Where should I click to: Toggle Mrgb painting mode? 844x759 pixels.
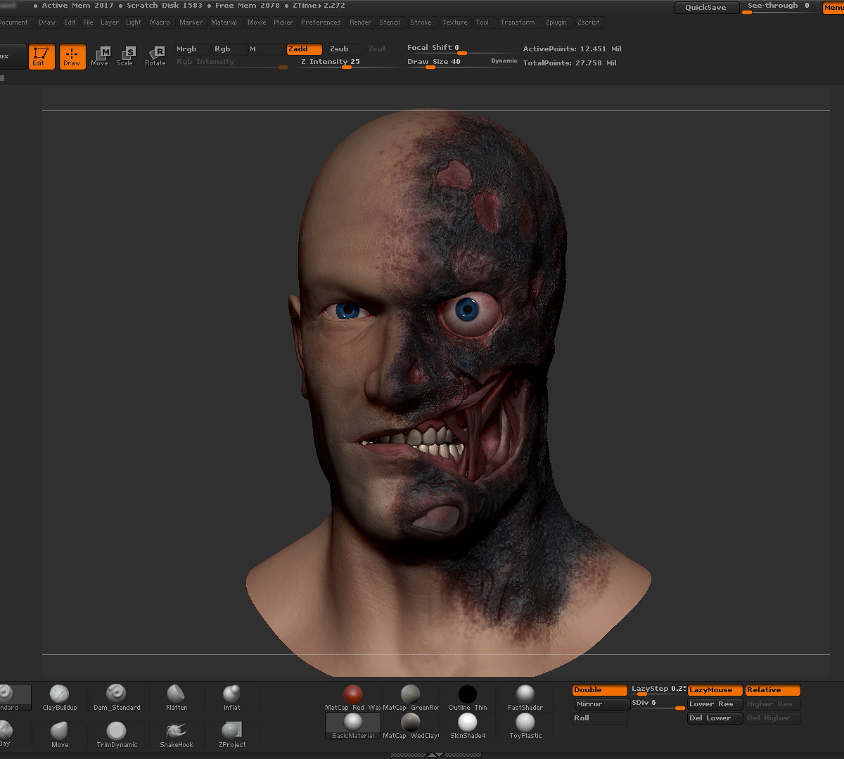[192, 49]
